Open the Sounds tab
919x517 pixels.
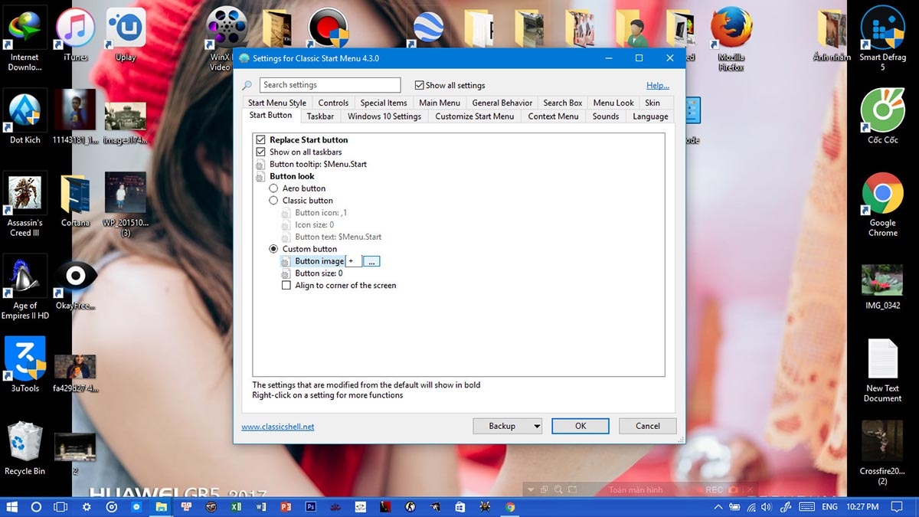pyautogui.click(x=606, y=116)
